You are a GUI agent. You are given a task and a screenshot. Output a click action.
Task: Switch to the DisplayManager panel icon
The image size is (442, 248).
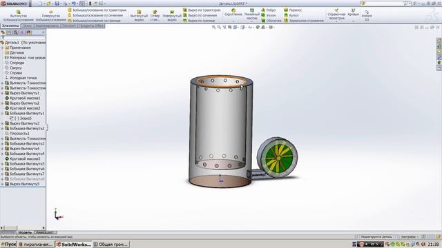(29, 32)
